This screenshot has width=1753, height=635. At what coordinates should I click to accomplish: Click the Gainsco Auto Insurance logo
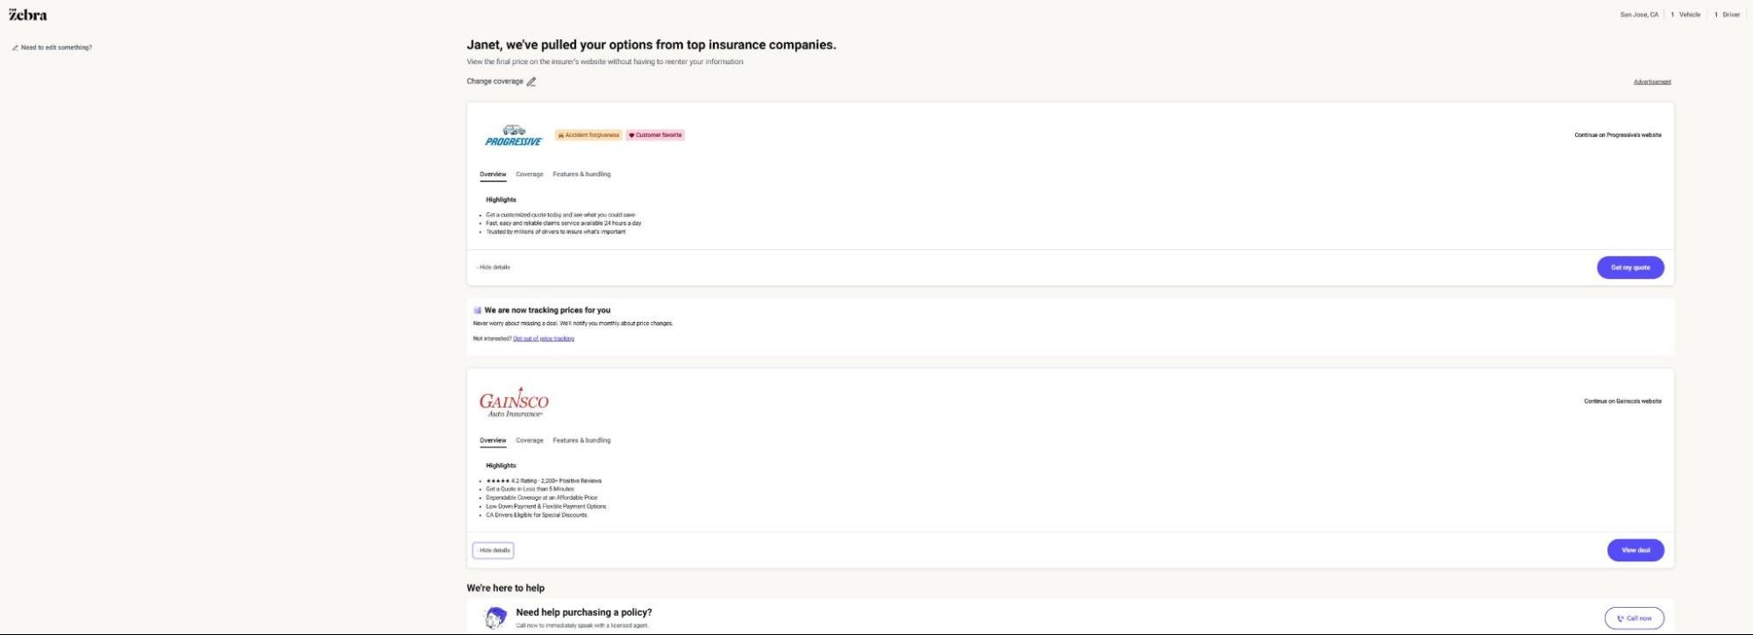click(x=514, y=402)
